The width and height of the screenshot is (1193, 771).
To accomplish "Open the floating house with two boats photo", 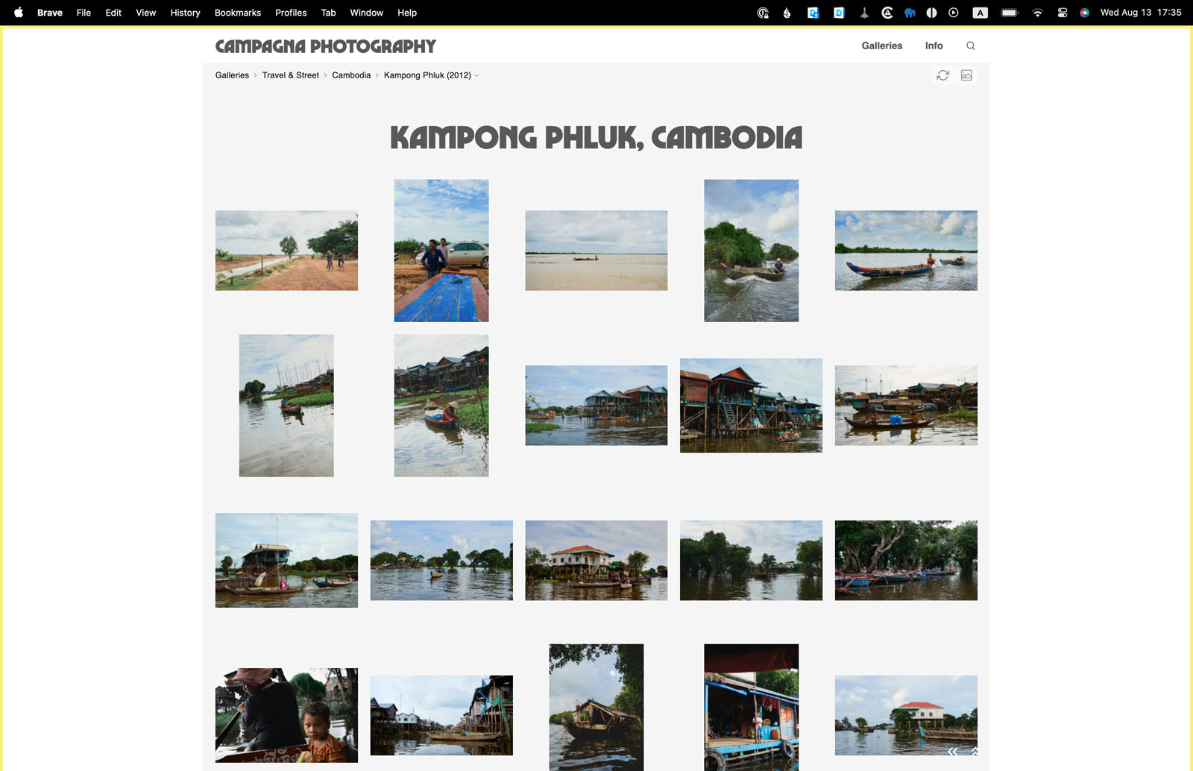I will pos(286,560).
